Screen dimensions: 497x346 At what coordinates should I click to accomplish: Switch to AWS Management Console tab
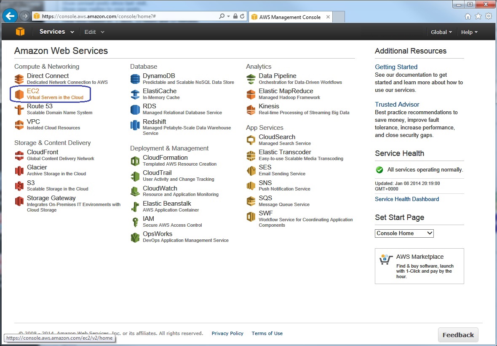tap(290, 17)
